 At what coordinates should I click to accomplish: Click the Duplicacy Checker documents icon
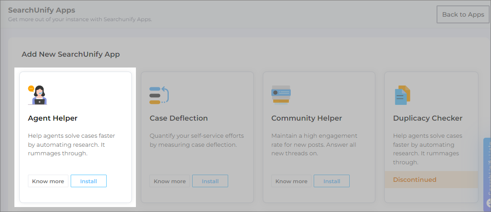tap(402, 95)
